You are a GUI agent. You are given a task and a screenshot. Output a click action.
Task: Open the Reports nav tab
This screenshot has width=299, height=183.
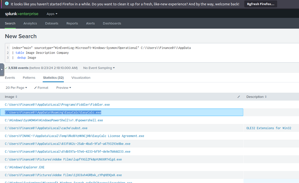[72, 23]
